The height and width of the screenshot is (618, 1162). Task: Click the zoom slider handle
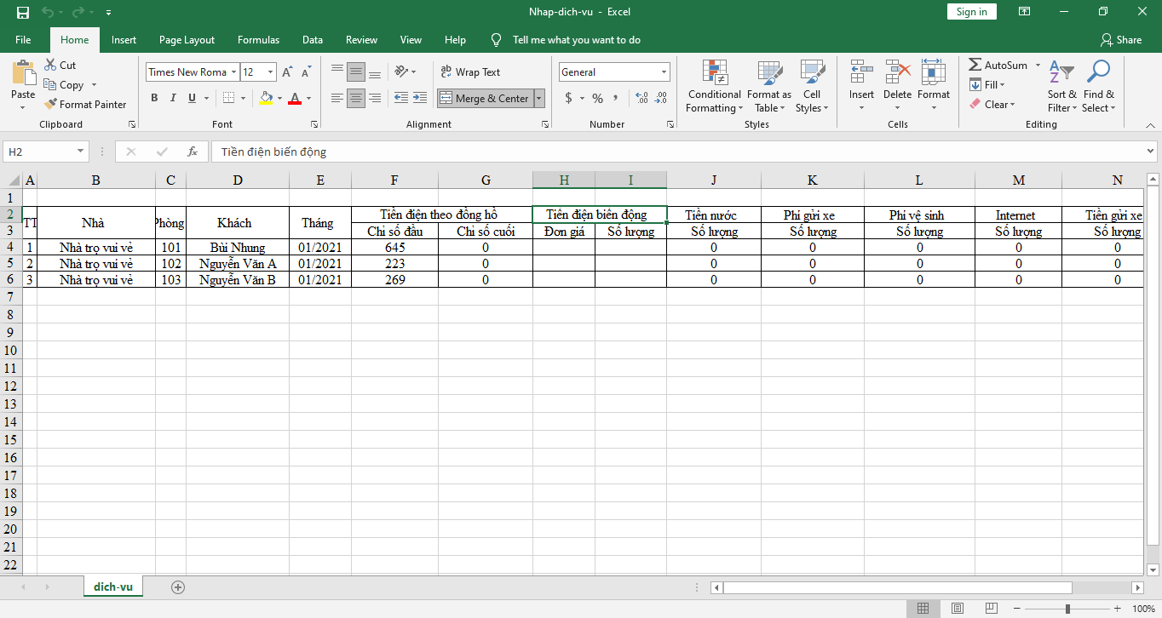(1067, 609)
